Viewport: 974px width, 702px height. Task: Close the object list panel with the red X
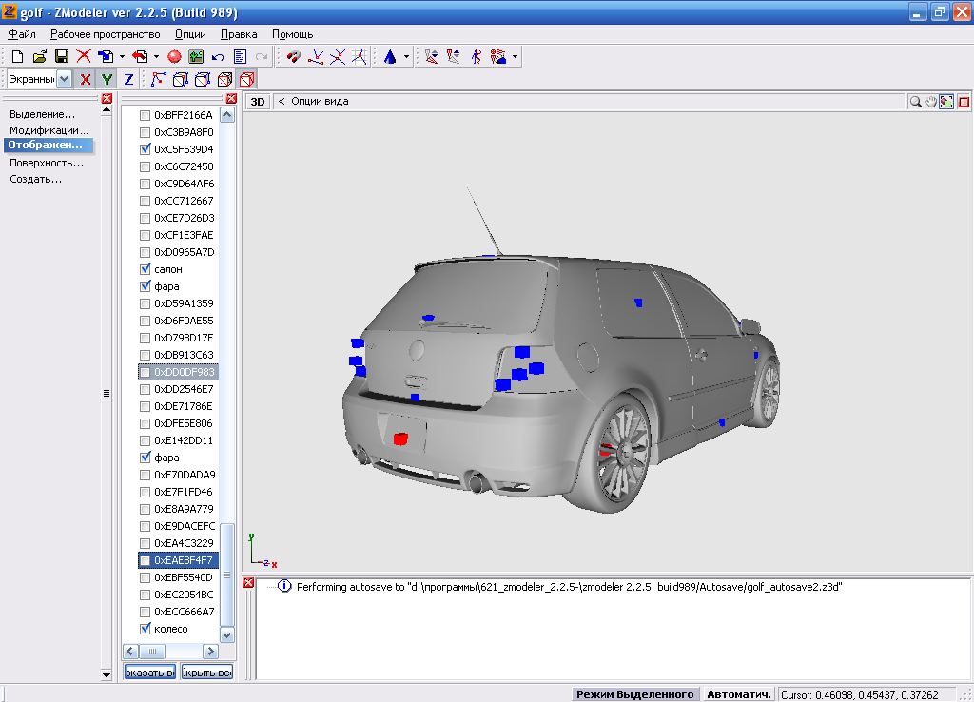pos(232,98)
